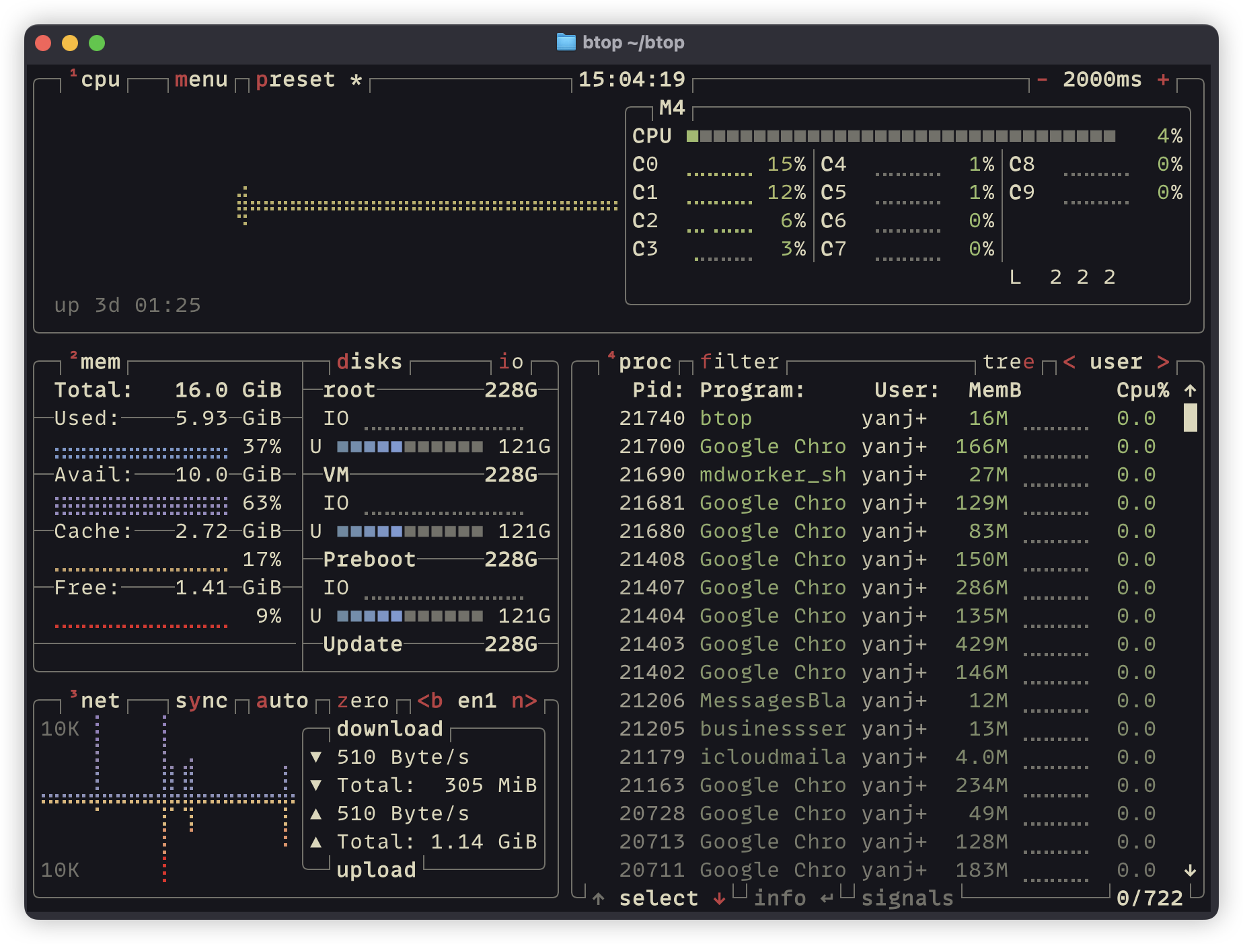Click the en1 interface name
1243x944 pixels.
point(477,701)
